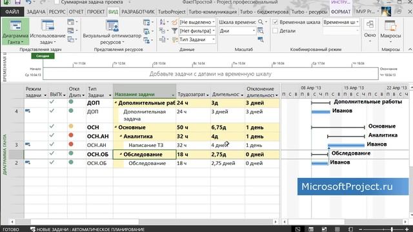The width and height of the screenshot is (413, 232).
Task: Click the Сегодня marker on timeline
Action: [43, 56]
